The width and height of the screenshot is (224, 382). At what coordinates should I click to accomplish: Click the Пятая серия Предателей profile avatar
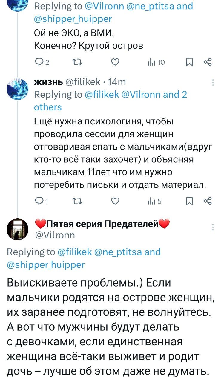click(18, 229)
